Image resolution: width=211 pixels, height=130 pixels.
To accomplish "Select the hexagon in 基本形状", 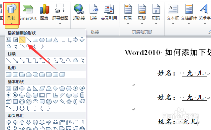I will coord(69,88).
